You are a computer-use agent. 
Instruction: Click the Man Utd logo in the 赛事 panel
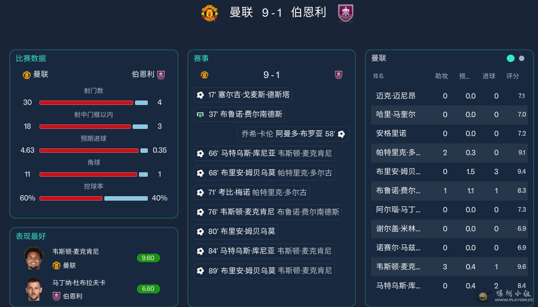pos(204,75)
